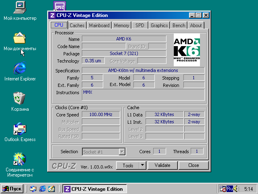The height and width of the screenshot is (194, 258).
Task: Click the Package field Socket 7 (321)
Action: [124, 53]
